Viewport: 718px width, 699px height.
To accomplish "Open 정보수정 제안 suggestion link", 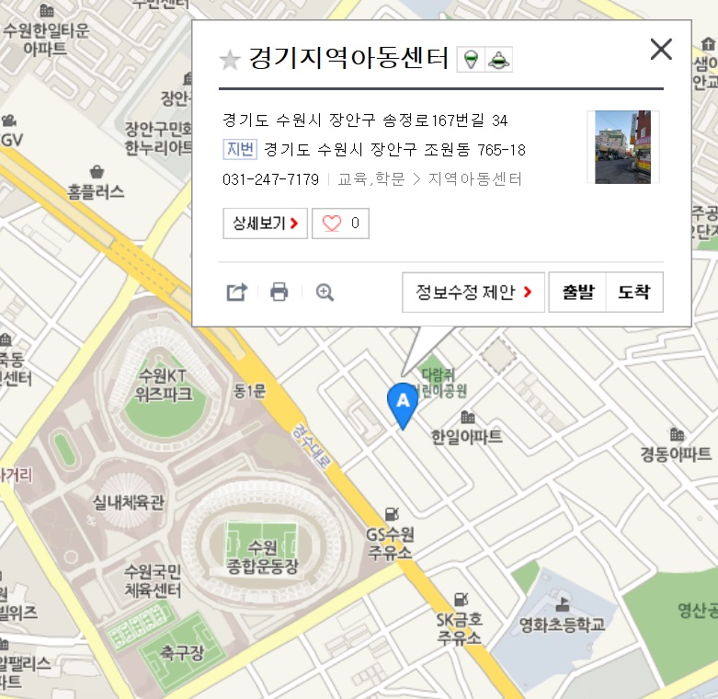I will [473, 292].
